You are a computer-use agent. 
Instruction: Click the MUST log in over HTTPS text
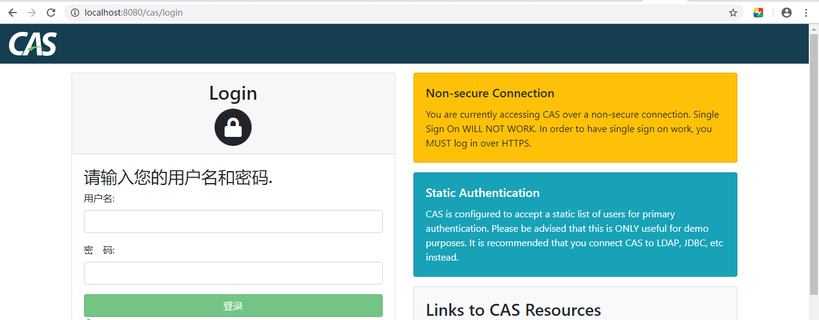point(479,143)
